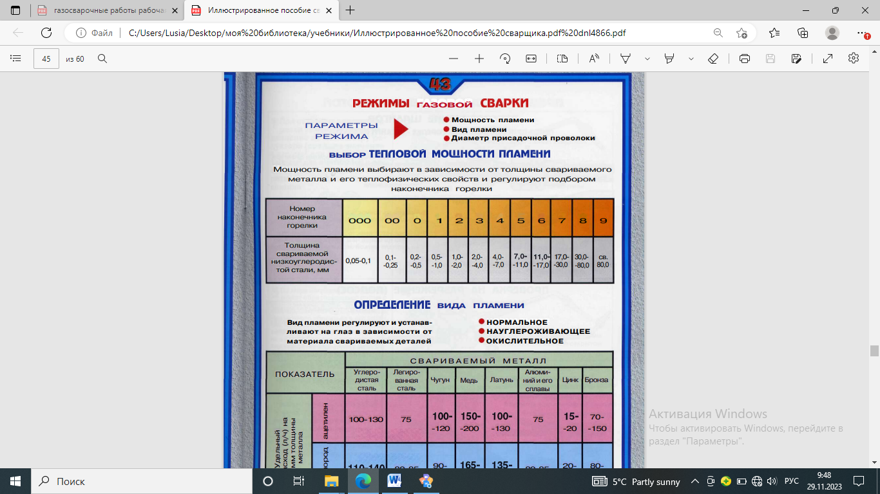Zoom in the PDF with plus button
This screenshot has width=880, height=494.
[x=479, y=59]
